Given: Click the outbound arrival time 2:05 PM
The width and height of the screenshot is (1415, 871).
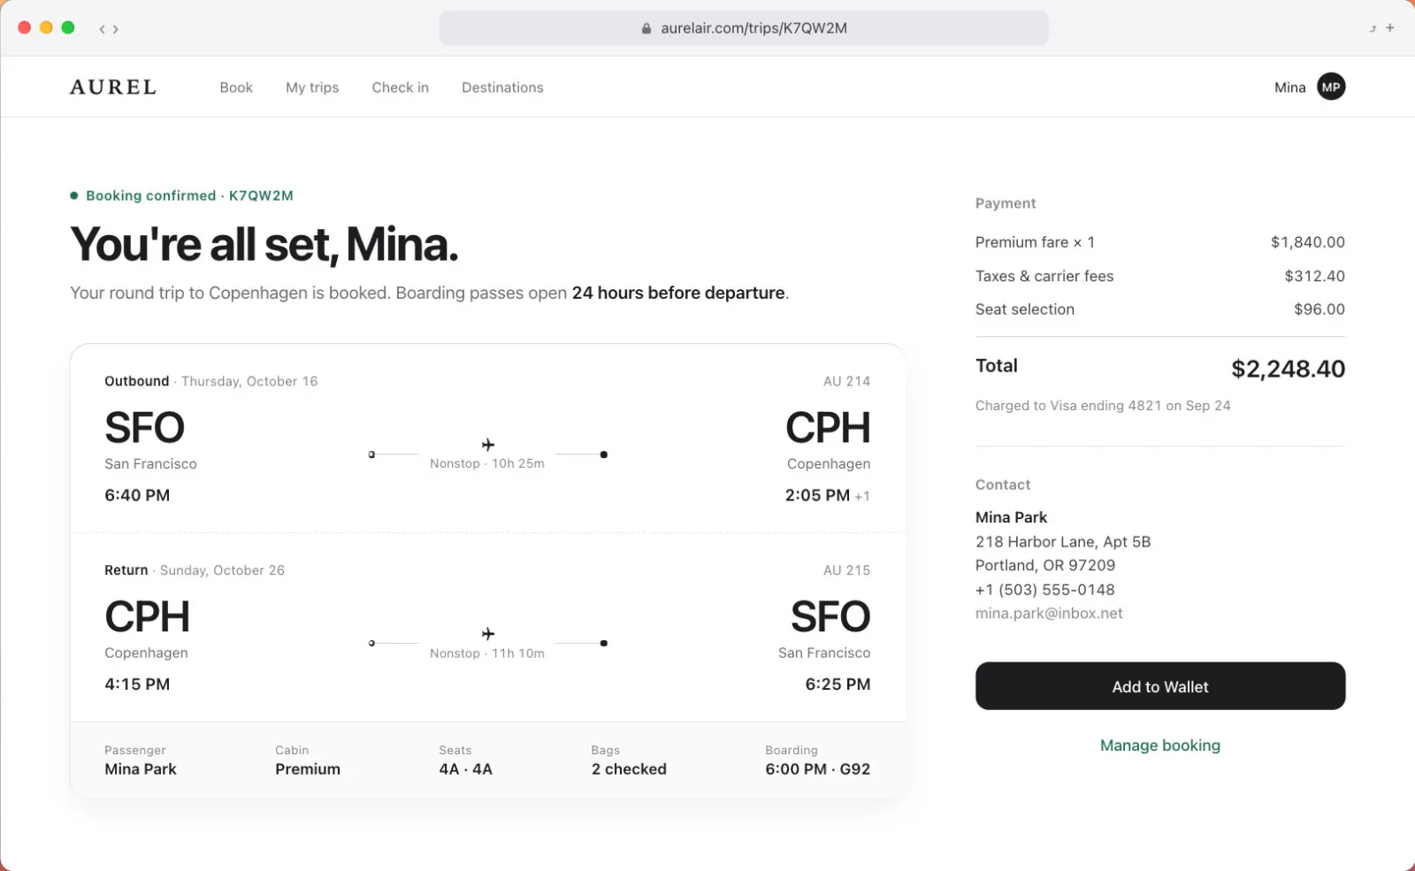Looking at the screenshot, I should coord(817,495).
